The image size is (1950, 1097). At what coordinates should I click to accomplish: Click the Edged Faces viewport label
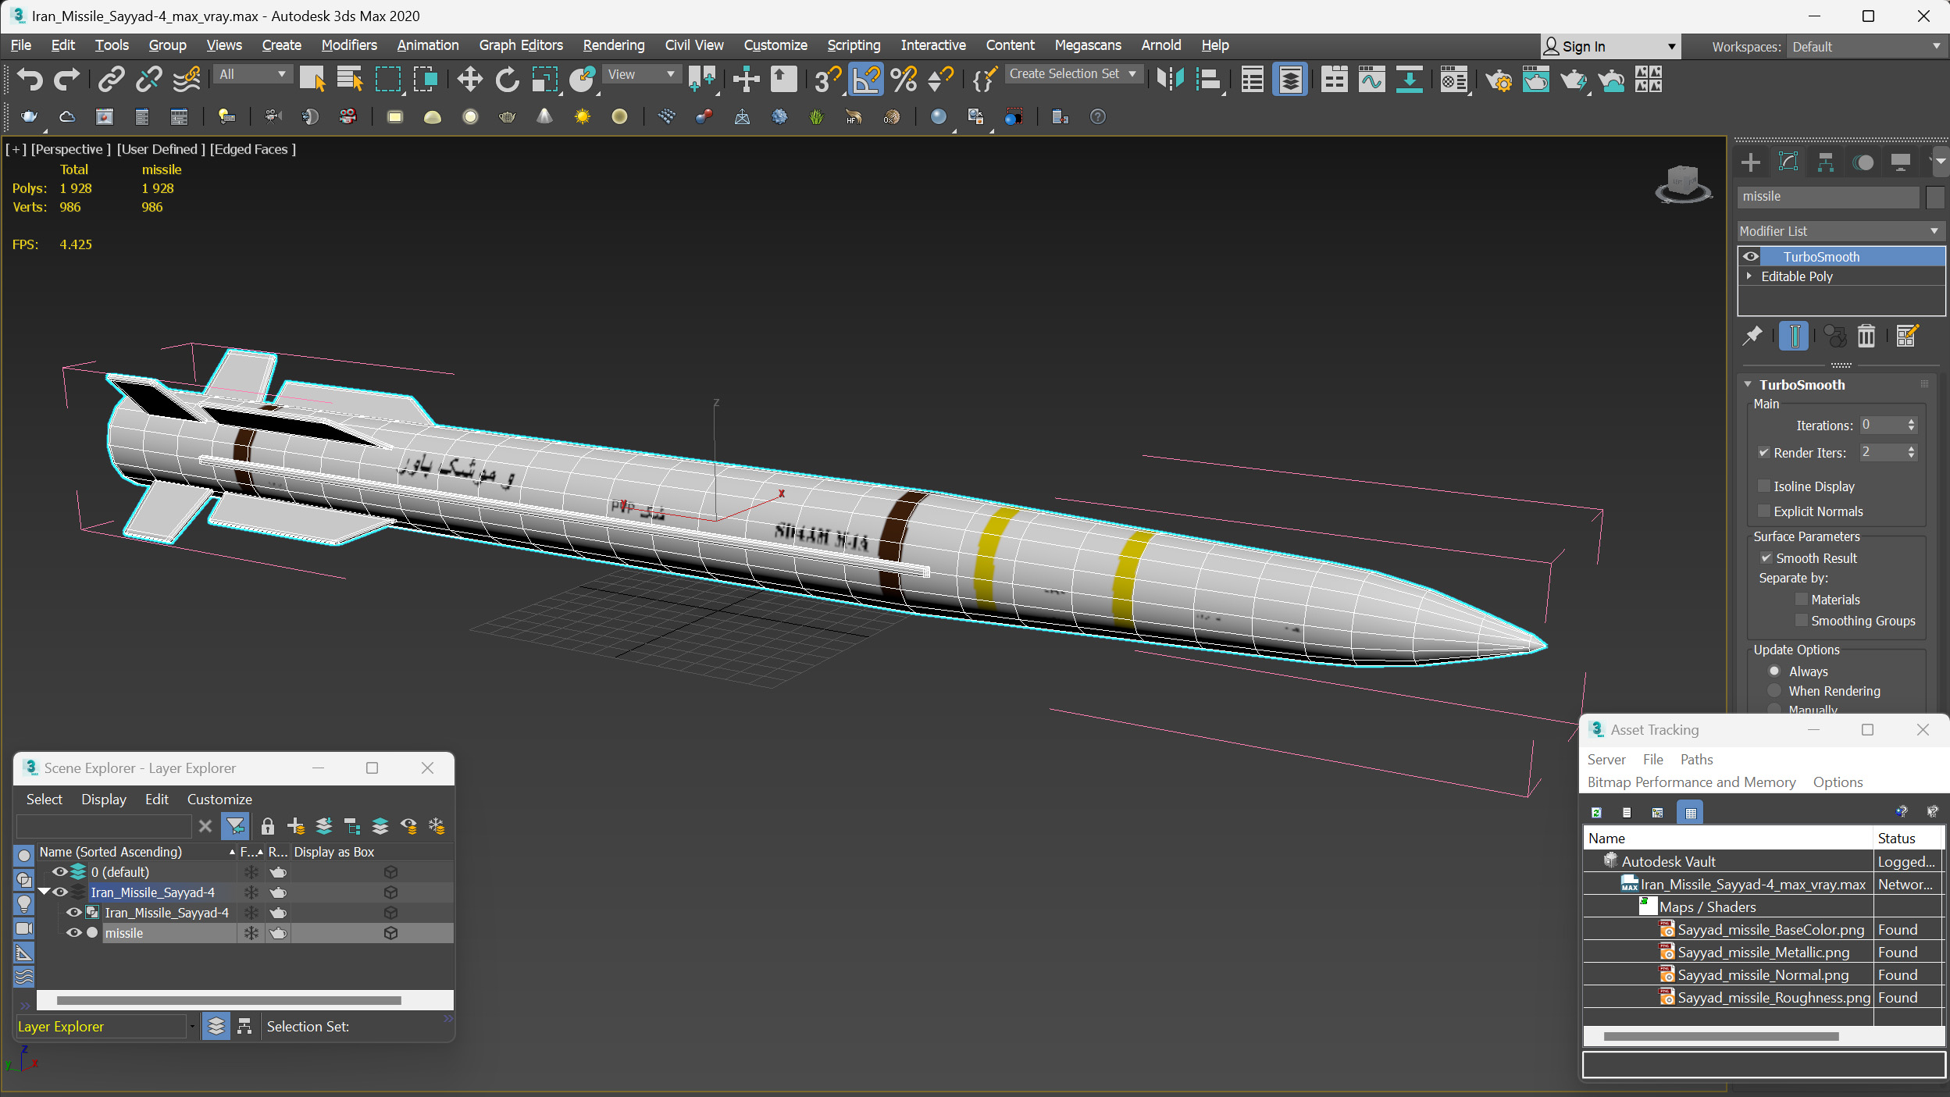253,149
